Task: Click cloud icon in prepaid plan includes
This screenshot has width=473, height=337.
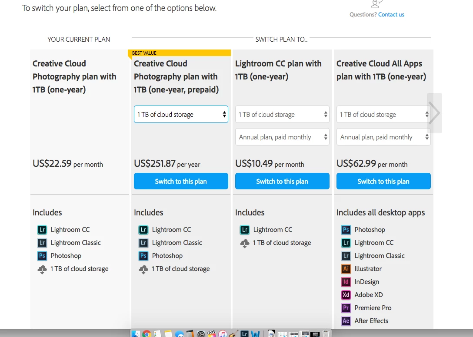Action: (x=143, y=269)
